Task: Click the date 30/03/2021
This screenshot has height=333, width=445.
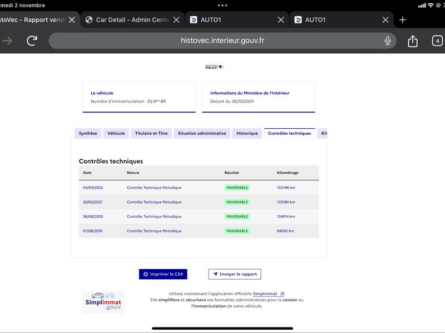Action: 92,202
